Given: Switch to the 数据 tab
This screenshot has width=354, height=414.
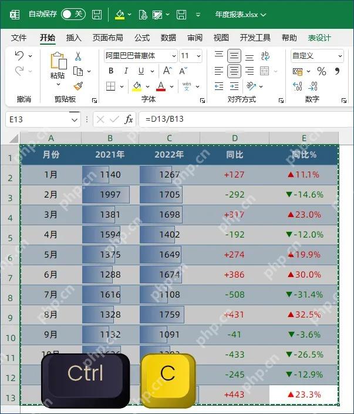Looking at the screenshot, I should pos(168,38).
